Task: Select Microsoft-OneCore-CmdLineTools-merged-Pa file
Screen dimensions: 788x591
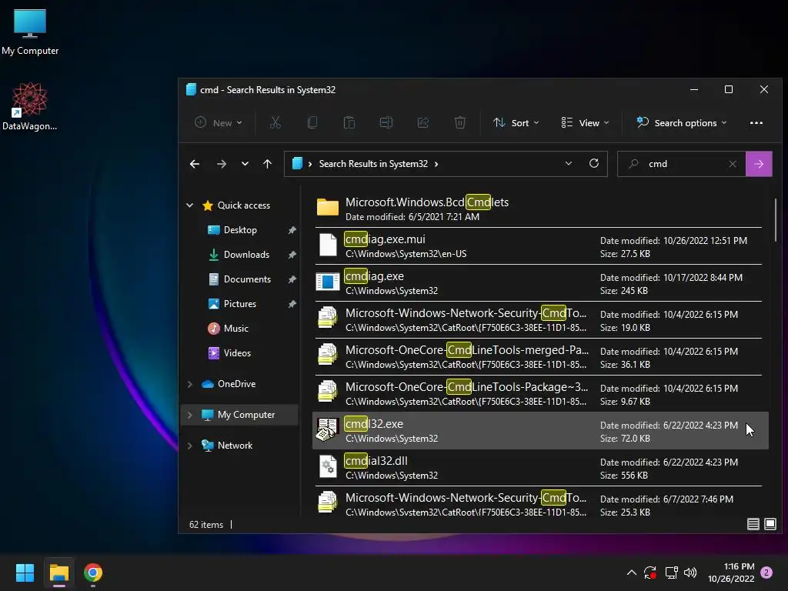Action: coord(538,357)
